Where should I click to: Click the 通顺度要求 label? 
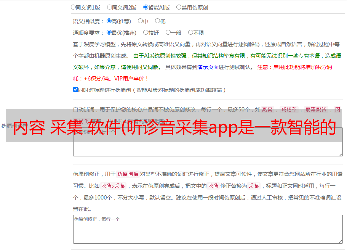point(88,33)
